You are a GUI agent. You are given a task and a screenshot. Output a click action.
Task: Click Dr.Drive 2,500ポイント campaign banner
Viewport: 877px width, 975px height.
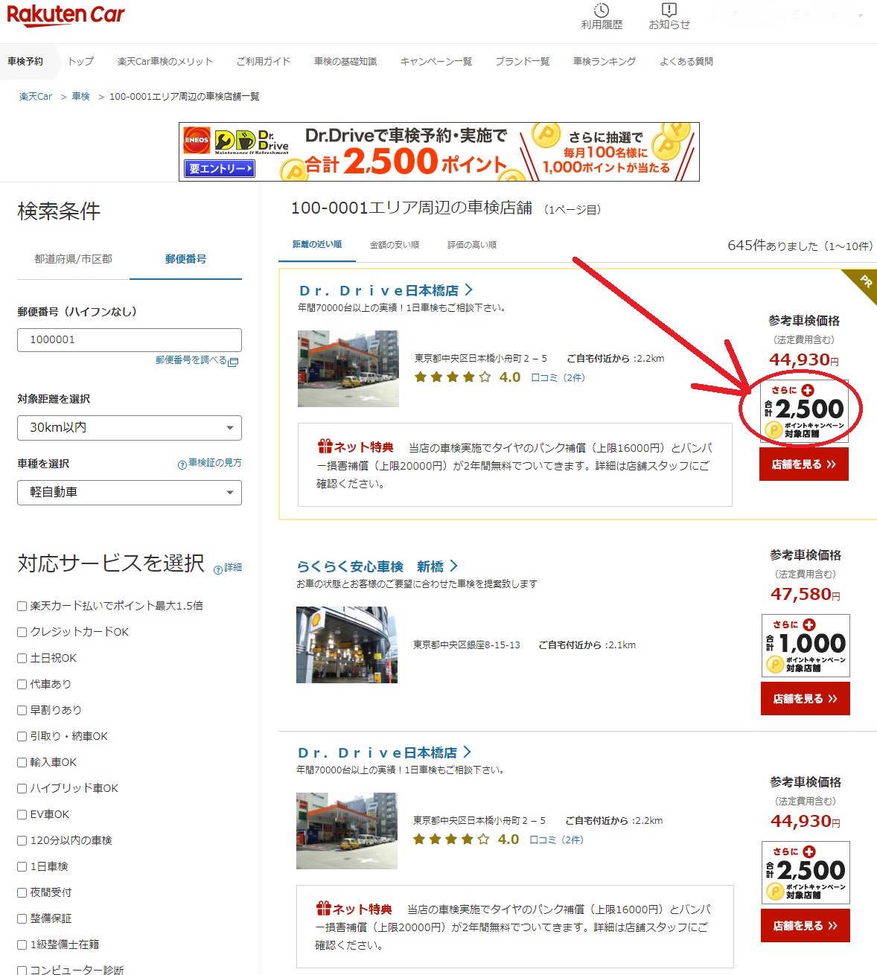(439, 152)
